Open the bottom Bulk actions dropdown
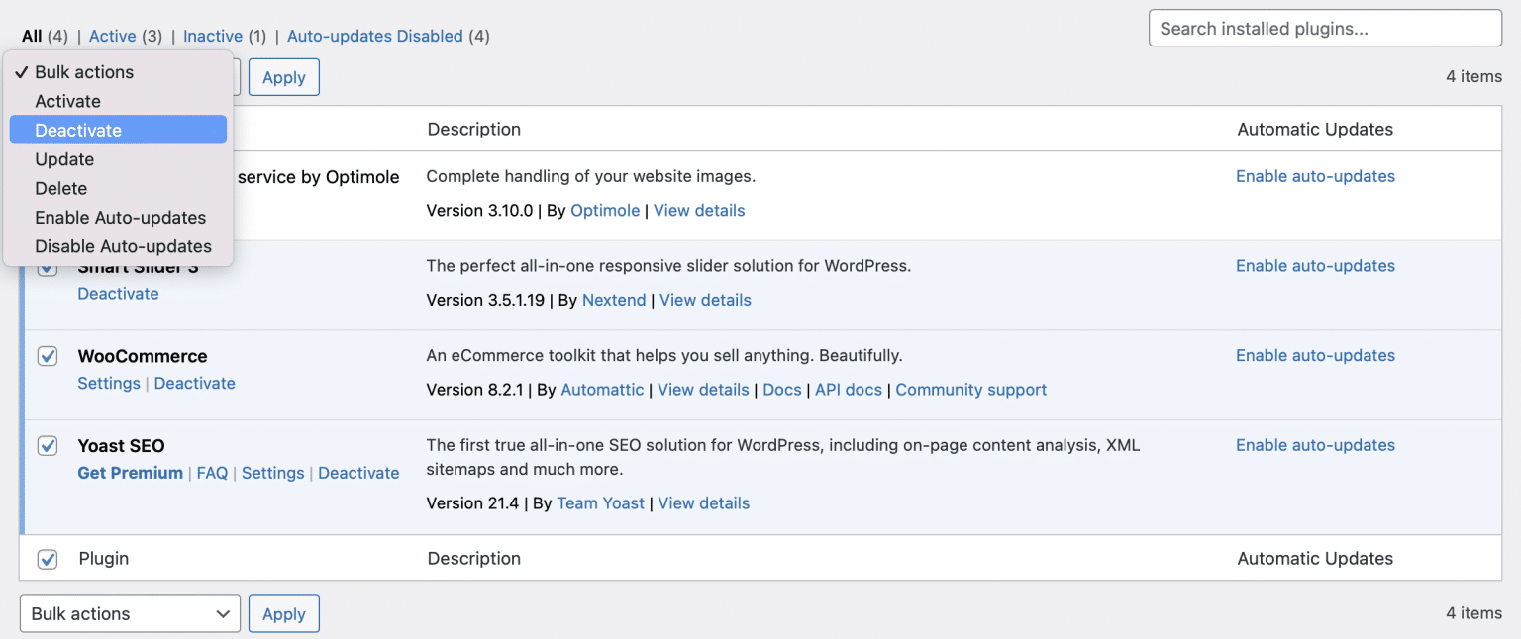 (x=129, y=613)
